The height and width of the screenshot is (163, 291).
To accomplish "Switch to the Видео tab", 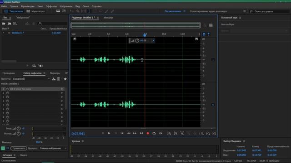I will coord(24,155).
